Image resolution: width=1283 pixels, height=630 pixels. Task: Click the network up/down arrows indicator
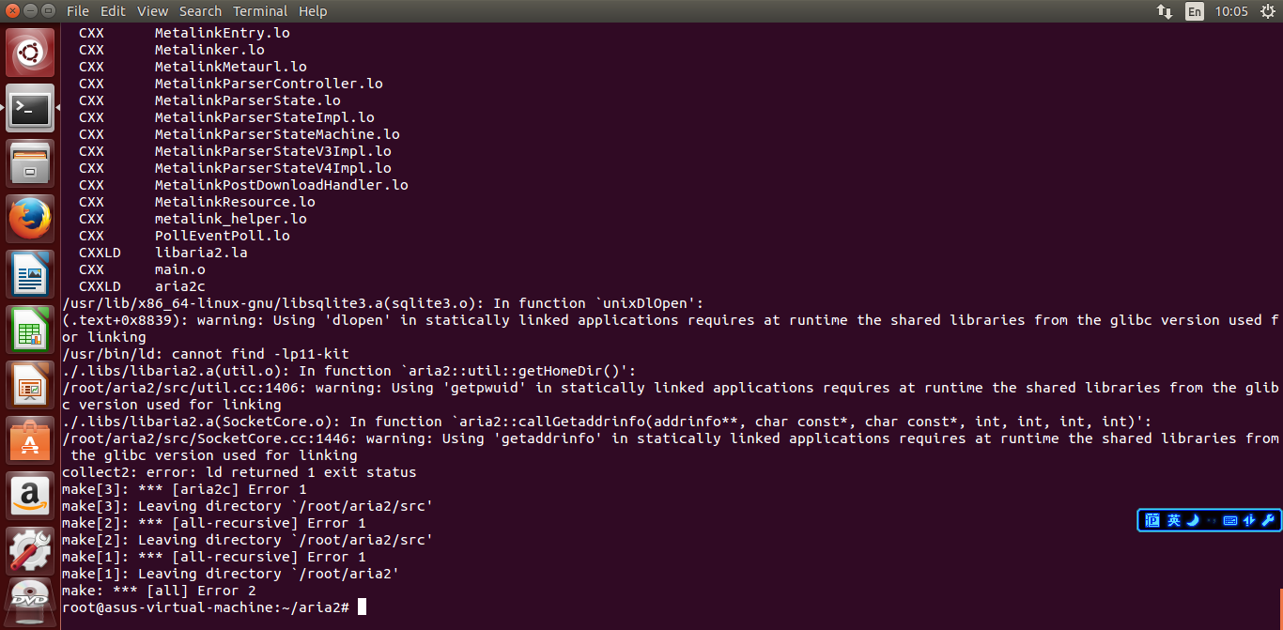[1165, 11]
